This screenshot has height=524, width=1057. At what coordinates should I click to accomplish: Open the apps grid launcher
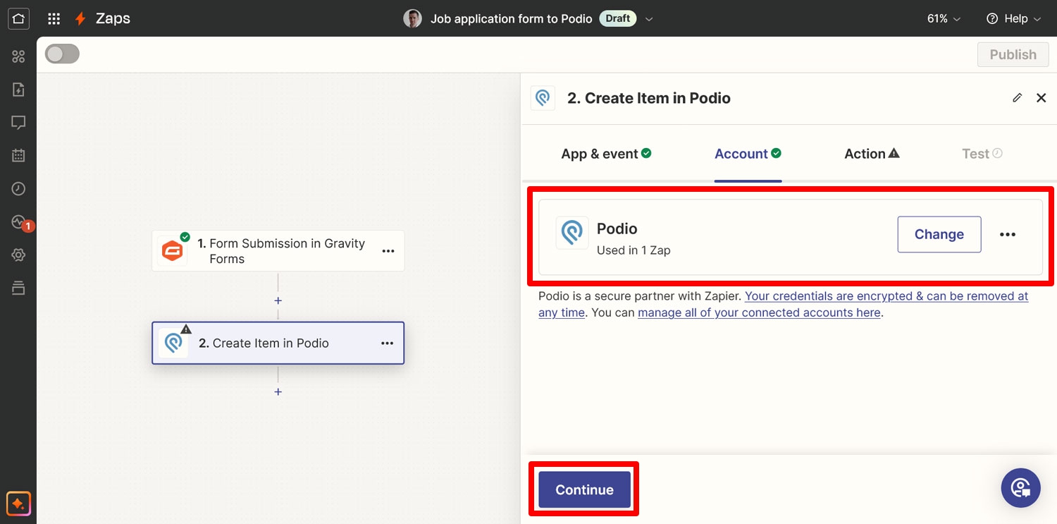tap(54, 19)
